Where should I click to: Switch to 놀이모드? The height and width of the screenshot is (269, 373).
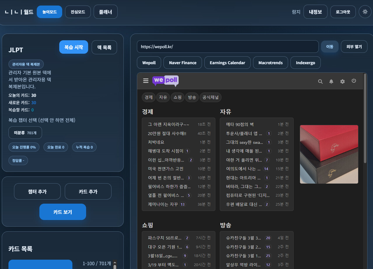pyautogui.click(x=50, y=12)
